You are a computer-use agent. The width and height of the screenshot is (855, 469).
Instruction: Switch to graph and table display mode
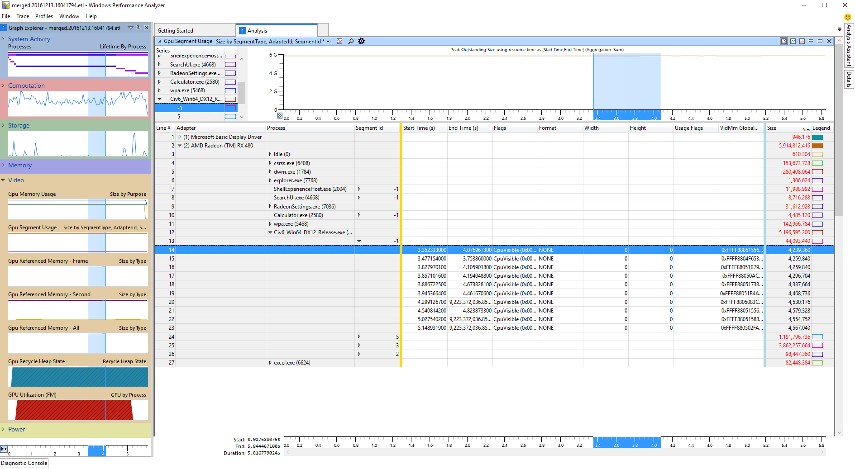click(x=784, y=41)
